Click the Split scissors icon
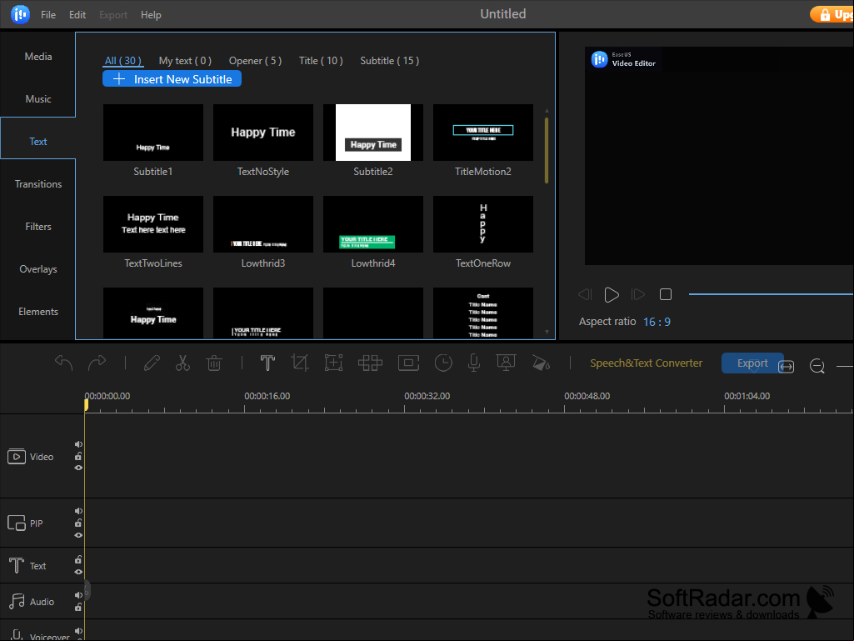The image size is (854, 641). coord(182,363)
